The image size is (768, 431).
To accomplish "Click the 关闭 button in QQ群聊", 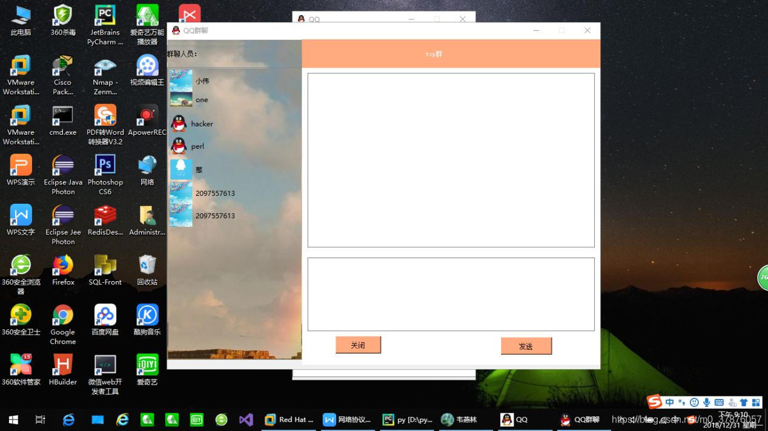I will click(358, 345).
